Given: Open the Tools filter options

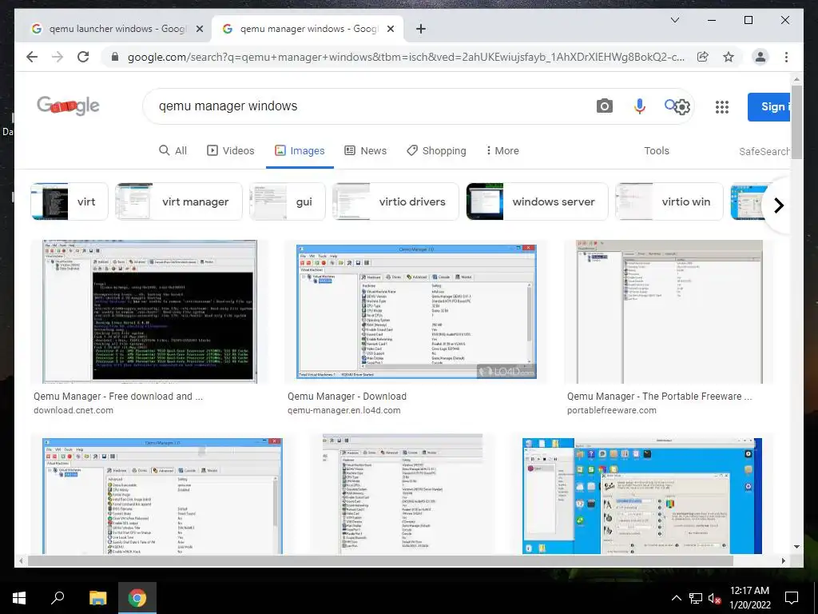Looking at the screenshot, I should (x=657, y=150).
